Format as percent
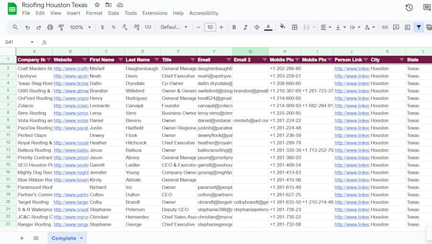This screenshot has width=432, height=244. click(114, 27)
